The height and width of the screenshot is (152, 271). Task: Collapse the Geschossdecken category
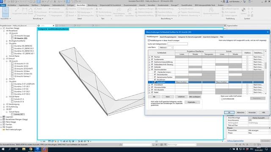[x=149, y=70]
